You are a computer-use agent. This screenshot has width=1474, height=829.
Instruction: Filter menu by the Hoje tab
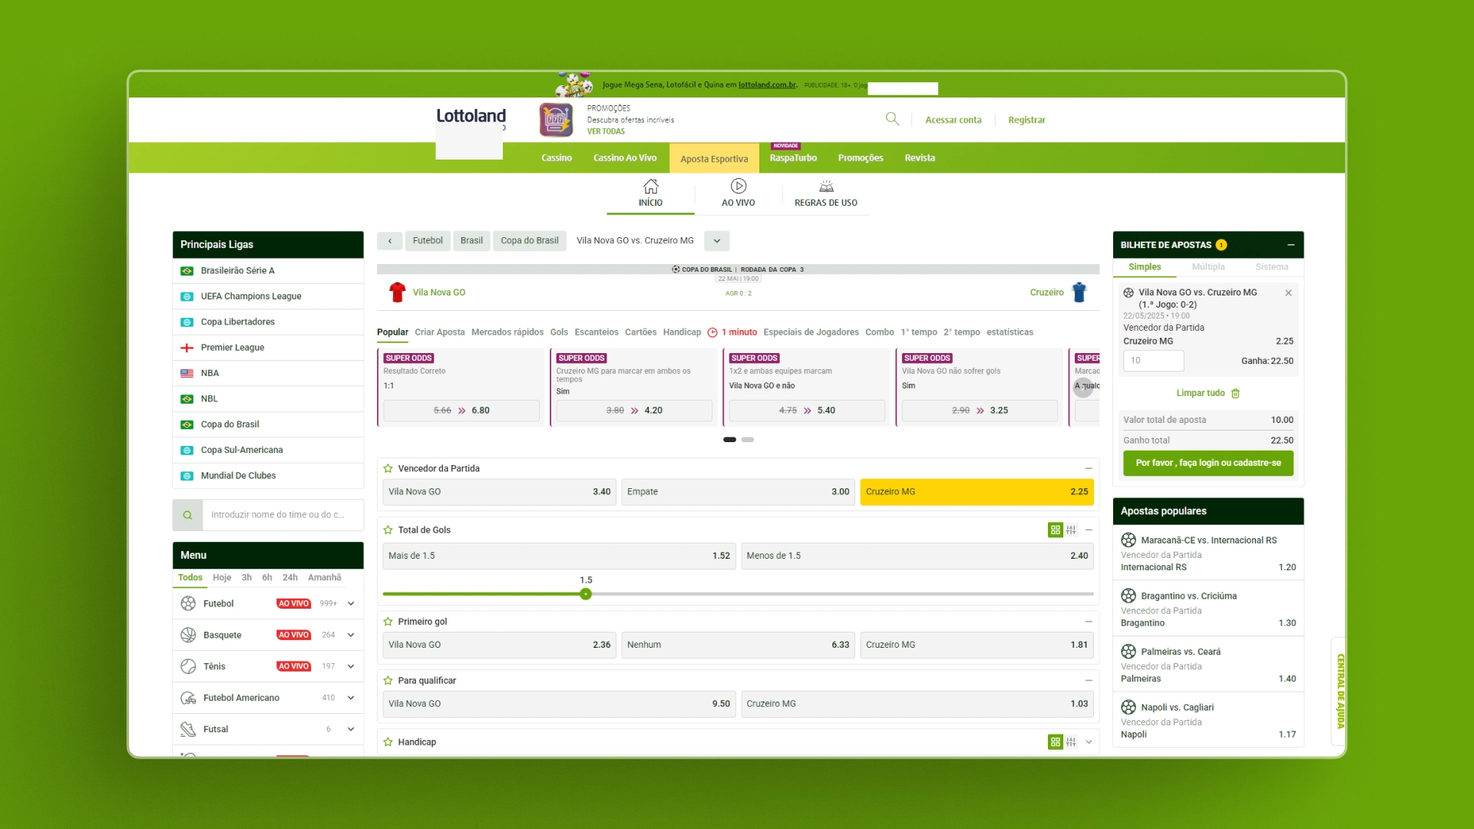tap(222, 577)
